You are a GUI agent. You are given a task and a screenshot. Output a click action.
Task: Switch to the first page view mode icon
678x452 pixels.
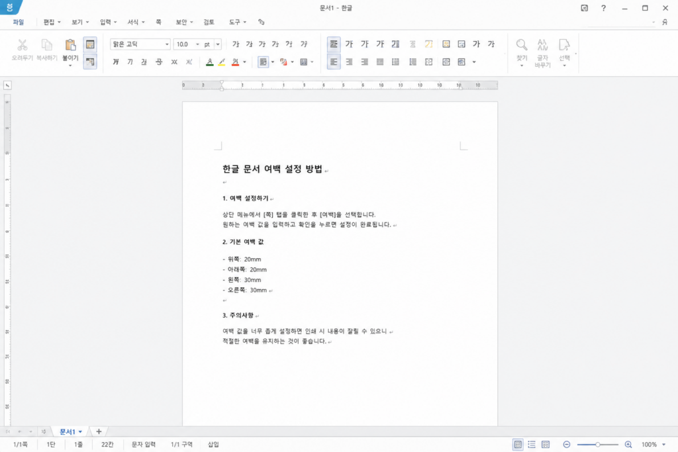pos(518,444)
